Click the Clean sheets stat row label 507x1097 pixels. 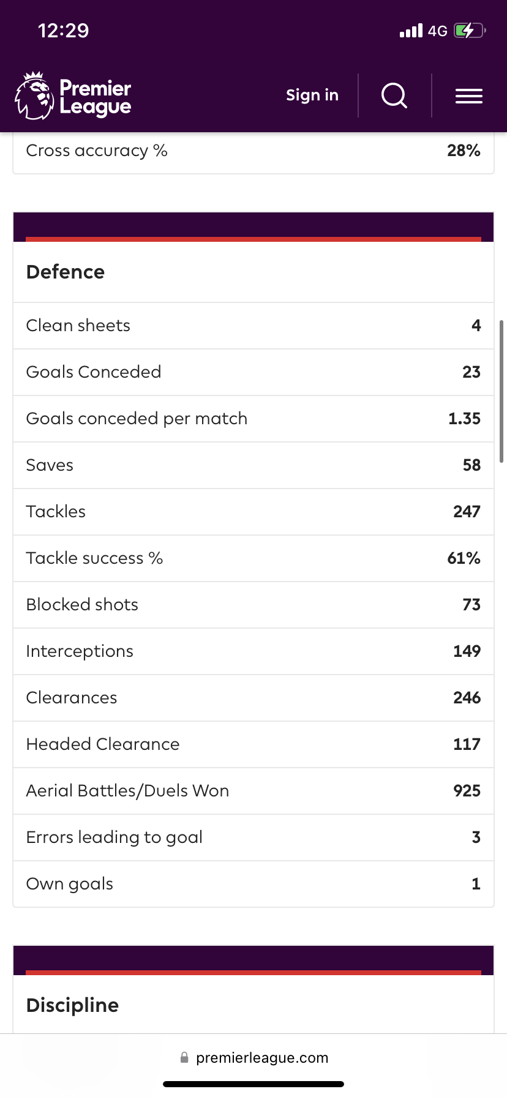78,326
